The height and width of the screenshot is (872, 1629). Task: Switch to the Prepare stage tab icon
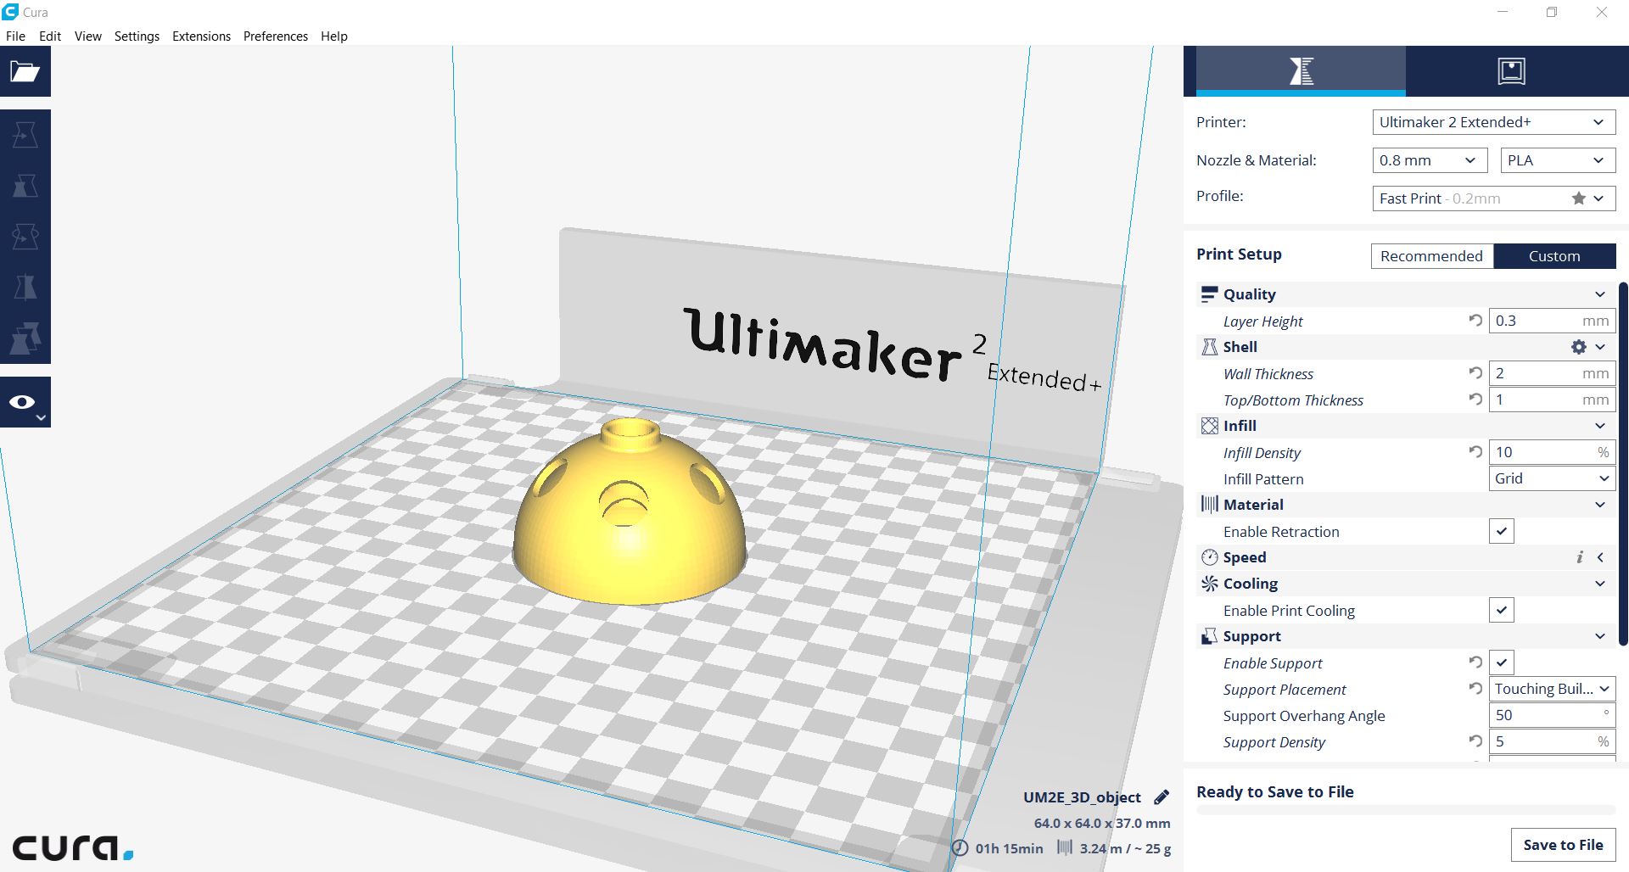click(x=1301, y=70)
